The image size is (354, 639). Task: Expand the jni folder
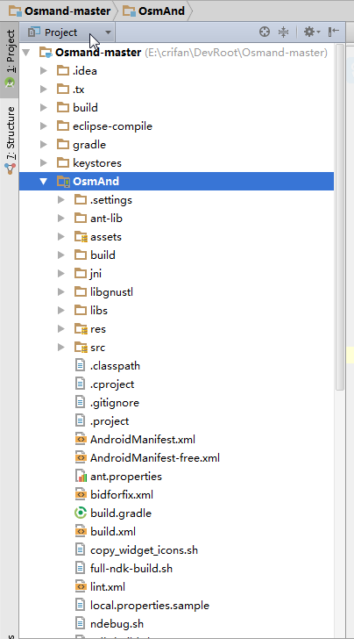[x=61, y=274]
